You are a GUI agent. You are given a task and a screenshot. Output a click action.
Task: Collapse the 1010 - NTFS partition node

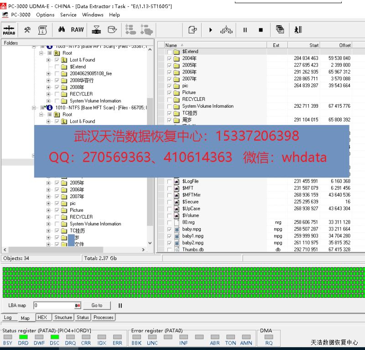click(34, 108)
